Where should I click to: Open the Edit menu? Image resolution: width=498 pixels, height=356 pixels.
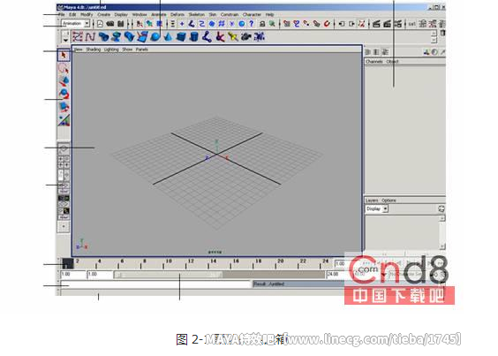(72, 15)
